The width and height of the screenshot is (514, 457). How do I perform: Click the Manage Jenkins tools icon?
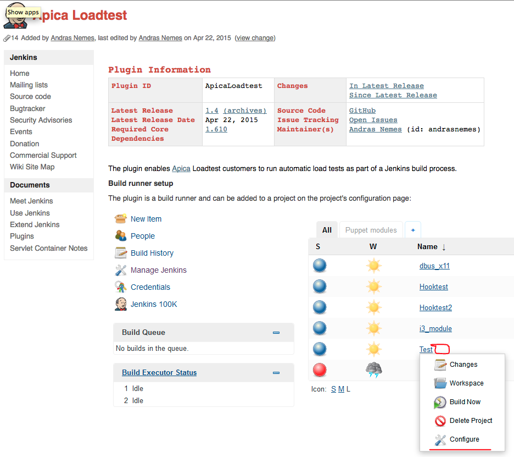tap(121, 270)
